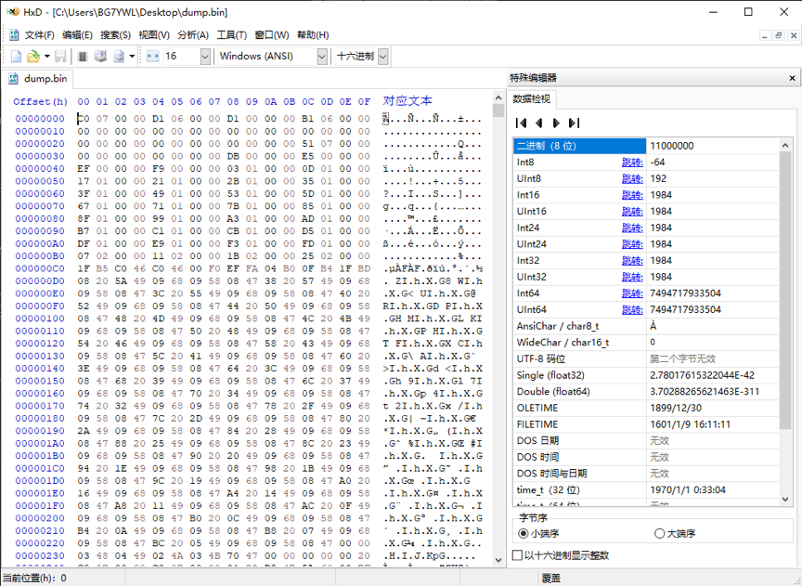
Task: Go to next byte in data inspector
Action: pos(557,123)
